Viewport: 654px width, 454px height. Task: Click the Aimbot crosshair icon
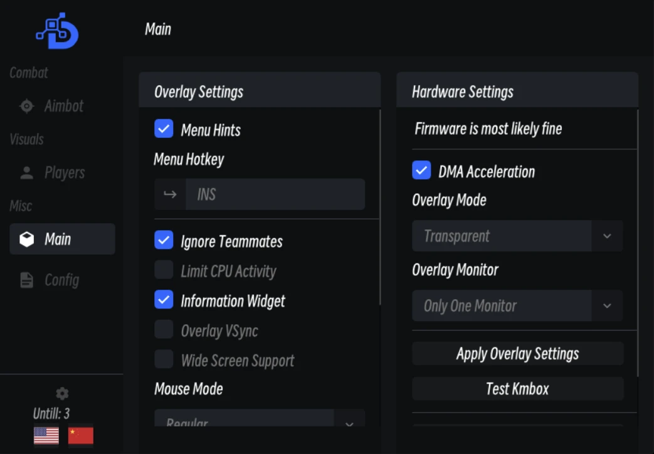(27, 106)
